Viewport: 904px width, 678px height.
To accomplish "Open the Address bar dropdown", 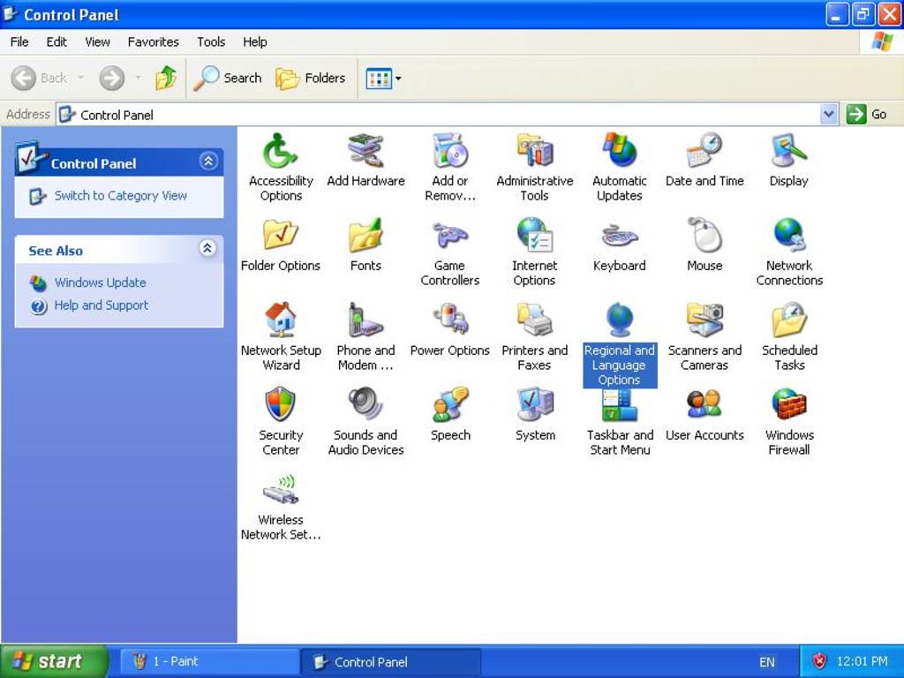I will coord(828,114).
